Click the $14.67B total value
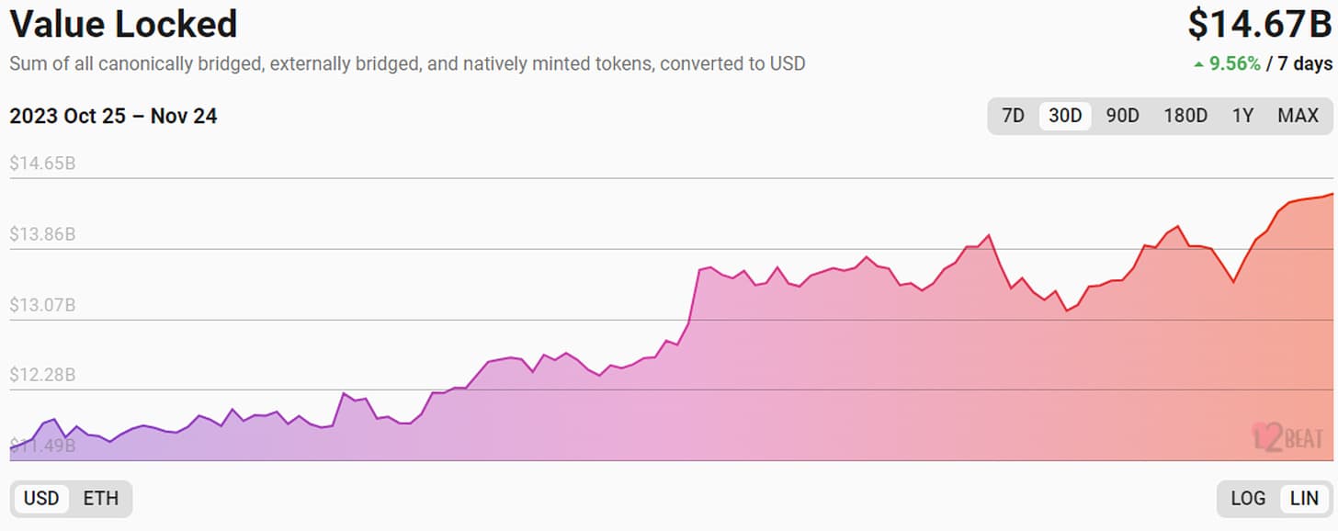Image resolution: width=1338 pixels, height=531 pixels. pos(1259,24)
